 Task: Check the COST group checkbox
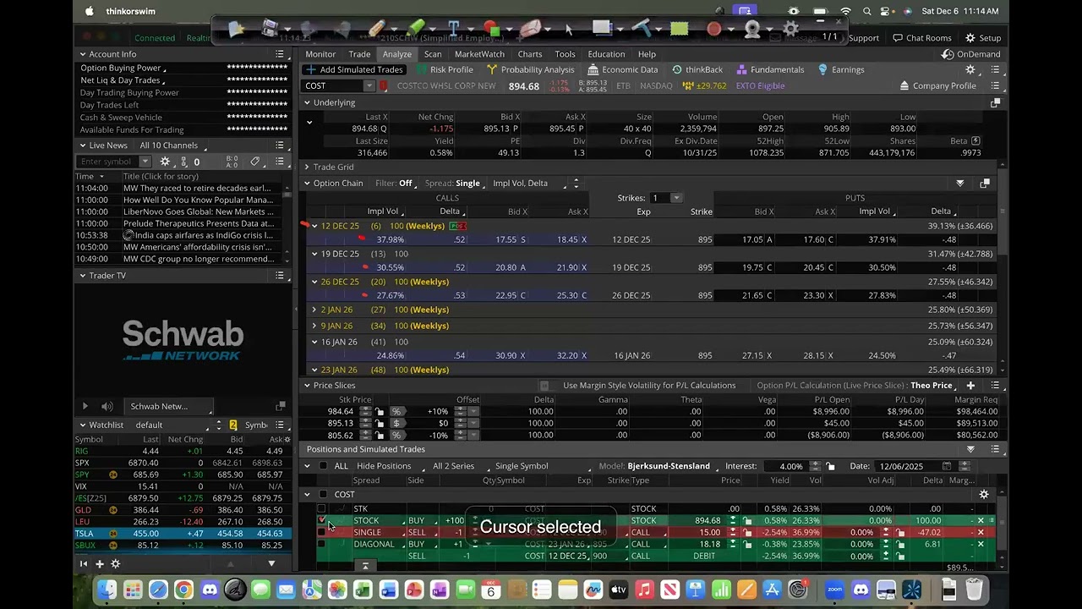(322, 495)
